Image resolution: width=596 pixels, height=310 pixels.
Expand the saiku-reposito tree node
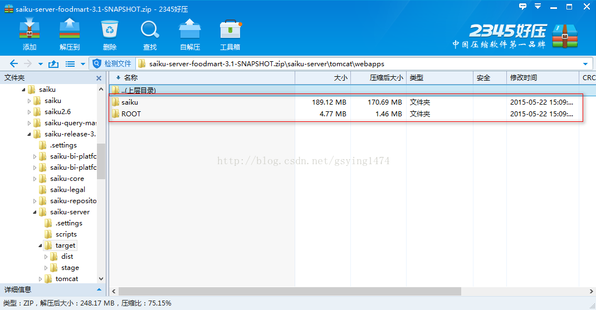[x=35, y=201]
